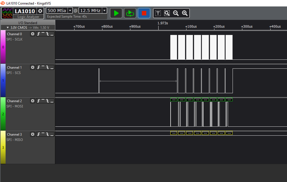The width and height of the screenshot is (287, 182).
Task: Select the Channel 1 name label
Action: pyautogui.click(x=14, y=67)
